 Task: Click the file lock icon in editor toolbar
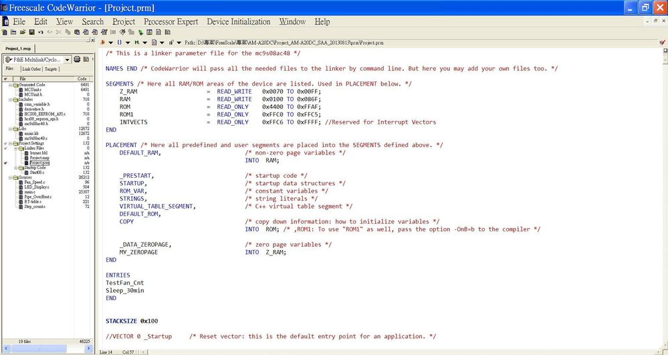(171, 42)
